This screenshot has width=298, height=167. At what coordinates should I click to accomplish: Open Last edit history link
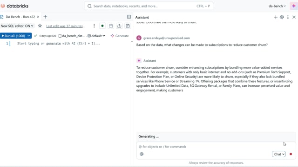coord(65,26)
